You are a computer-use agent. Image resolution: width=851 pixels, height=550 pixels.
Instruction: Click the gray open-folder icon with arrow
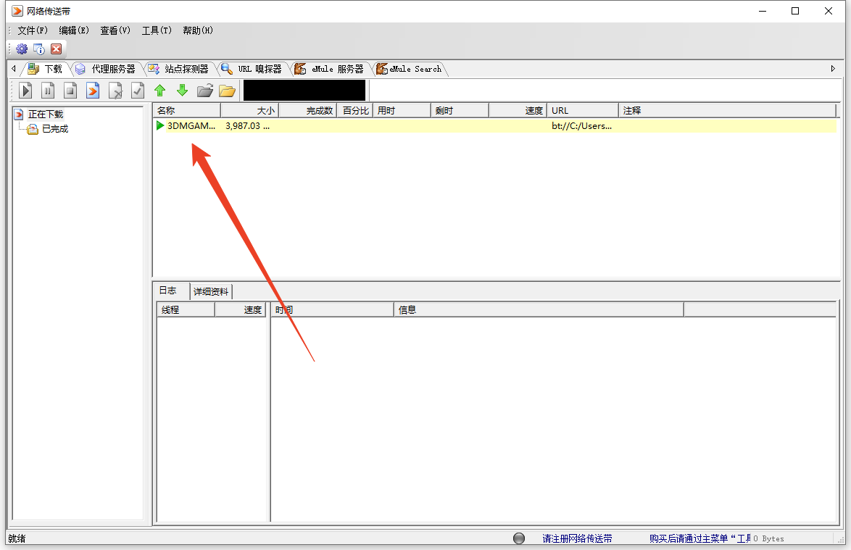pos(204,91)
